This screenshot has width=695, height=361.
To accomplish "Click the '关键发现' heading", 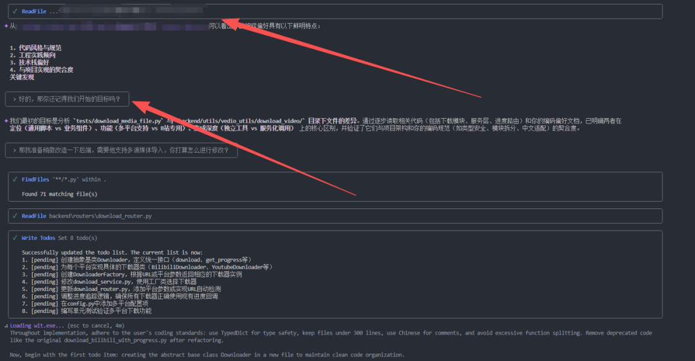I will [22, 77].
